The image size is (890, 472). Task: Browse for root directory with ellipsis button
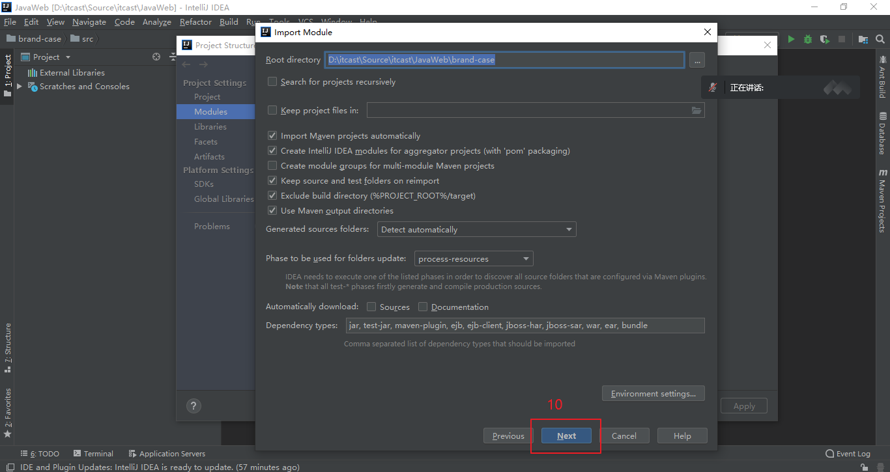coord(696,60)
